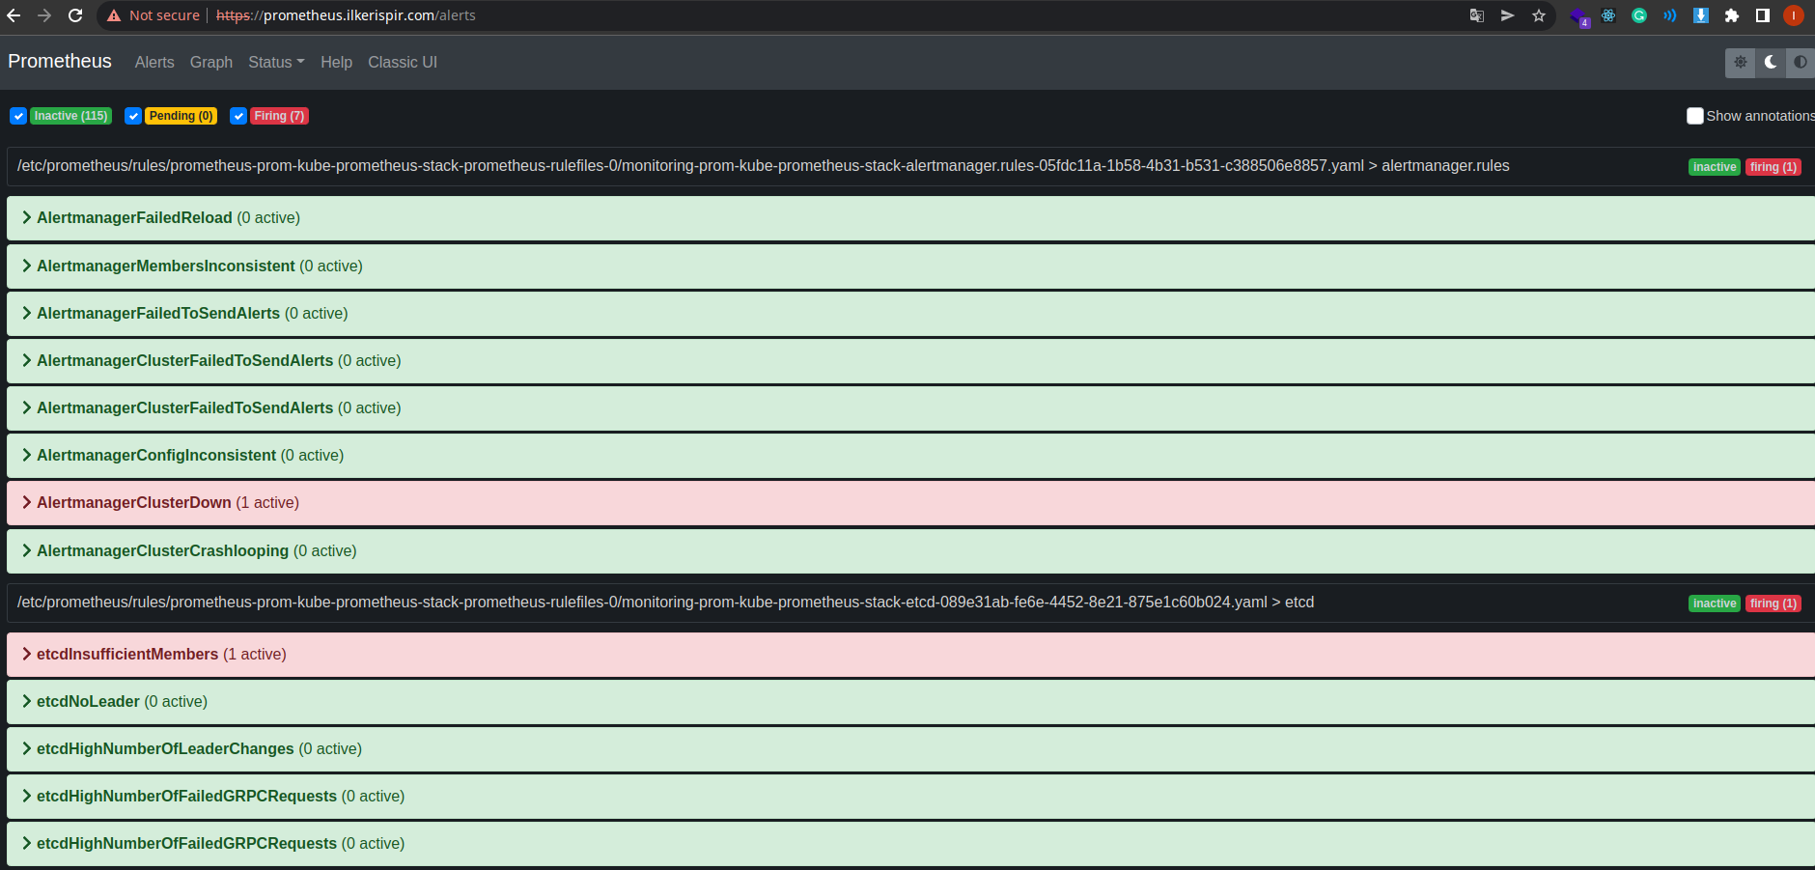The height and width of the screenshot is (870, 1815).
Task: Open the Graph nav item
Action: (x=211, y=62)
